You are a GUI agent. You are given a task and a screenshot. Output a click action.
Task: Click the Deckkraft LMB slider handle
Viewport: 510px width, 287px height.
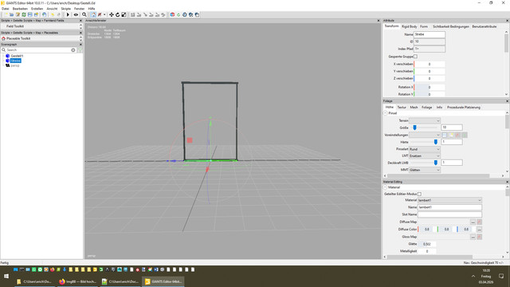click(x=436, y=163)
